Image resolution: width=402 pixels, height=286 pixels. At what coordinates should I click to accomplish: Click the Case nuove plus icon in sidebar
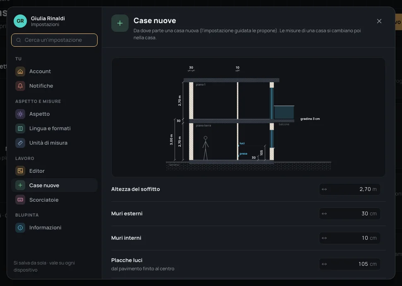coord(20,185)
